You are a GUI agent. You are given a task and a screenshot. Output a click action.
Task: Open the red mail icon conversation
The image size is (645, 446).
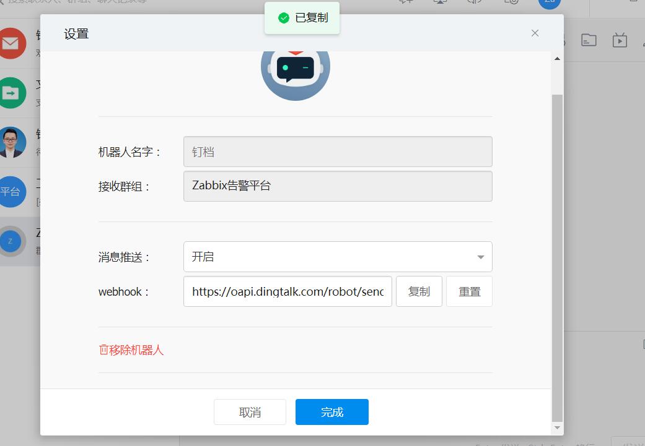[x=11, y=43]
